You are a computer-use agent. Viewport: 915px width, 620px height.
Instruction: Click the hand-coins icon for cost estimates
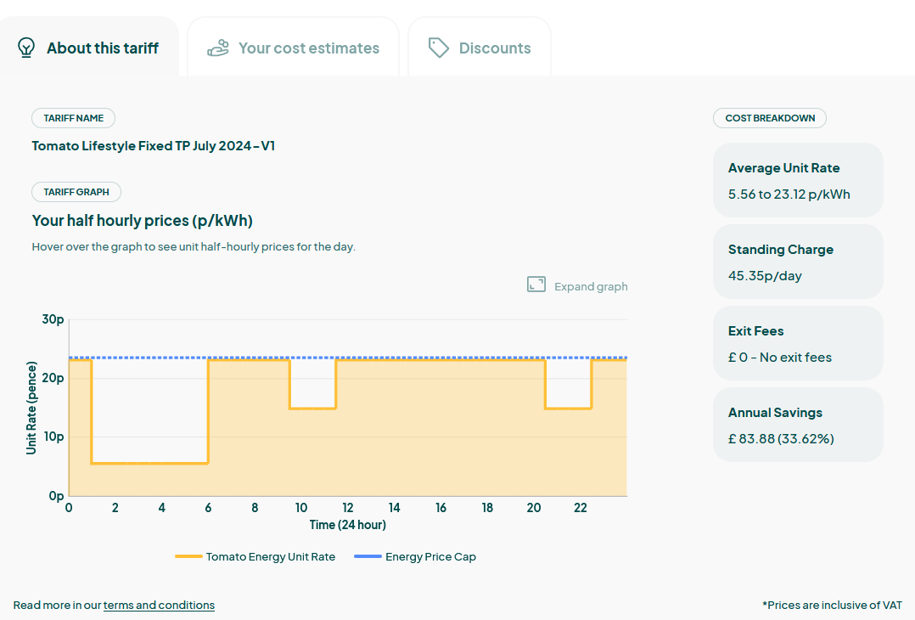click(218, 48)
